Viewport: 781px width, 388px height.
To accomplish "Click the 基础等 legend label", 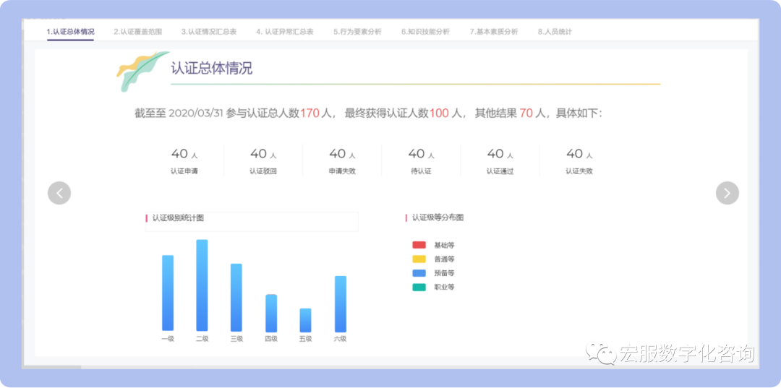I will (444, 245).
